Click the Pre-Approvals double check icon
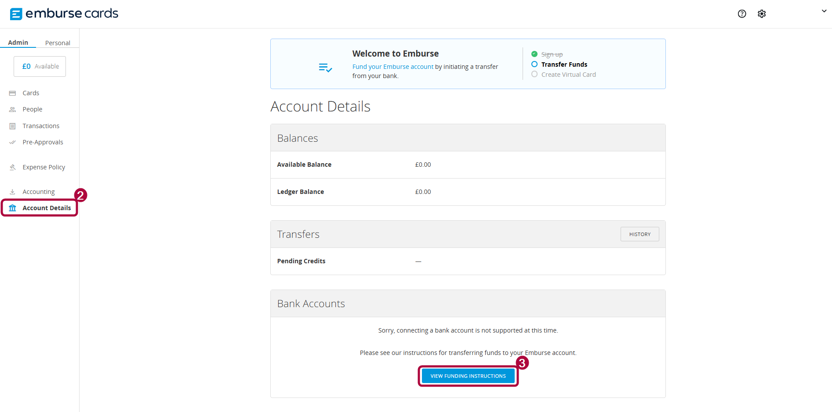 pos(12,142)
